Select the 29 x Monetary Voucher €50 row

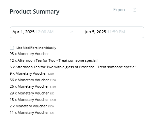coord(32,93)
